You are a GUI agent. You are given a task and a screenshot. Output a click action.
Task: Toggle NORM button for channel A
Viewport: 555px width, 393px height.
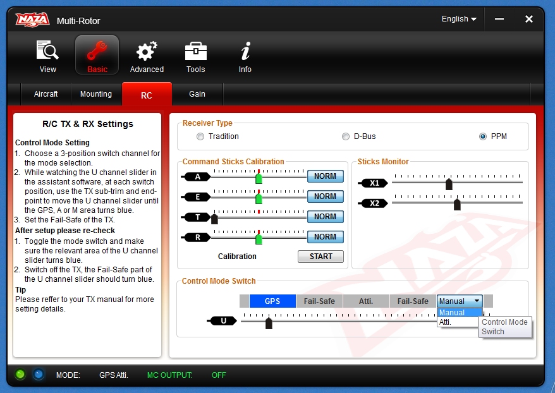326,176
